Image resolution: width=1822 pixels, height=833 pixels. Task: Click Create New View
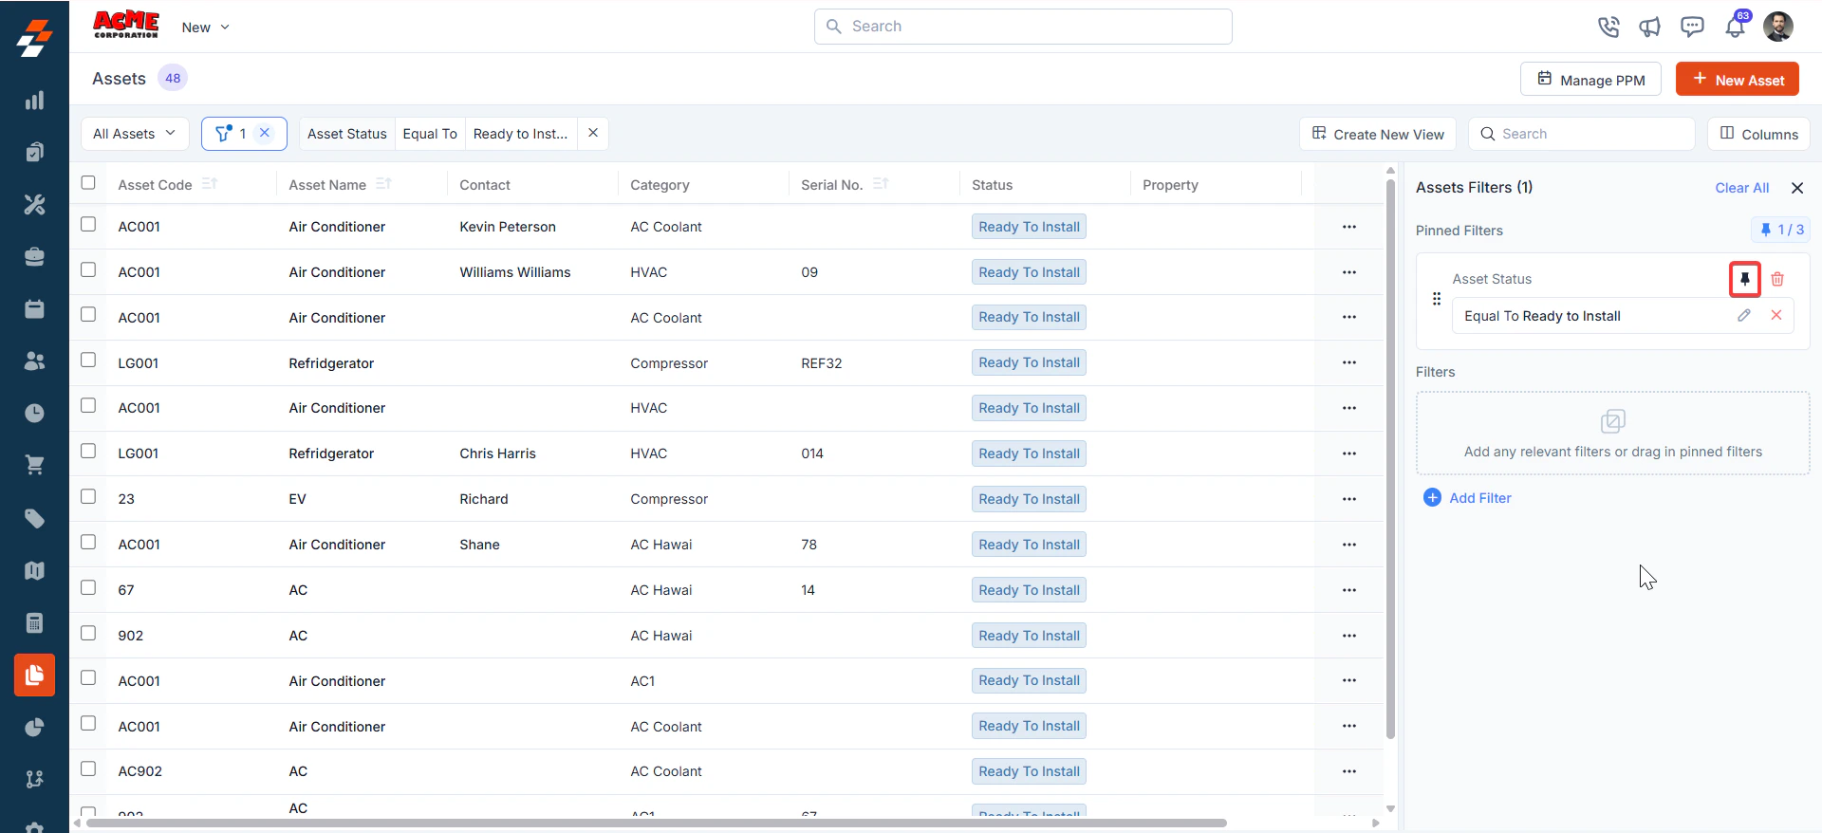(1378, 134)
